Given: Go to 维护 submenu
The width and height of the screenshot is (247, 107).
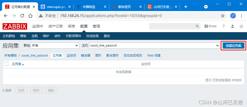Looking at the screenshot, I should click(x=46, y=36).
